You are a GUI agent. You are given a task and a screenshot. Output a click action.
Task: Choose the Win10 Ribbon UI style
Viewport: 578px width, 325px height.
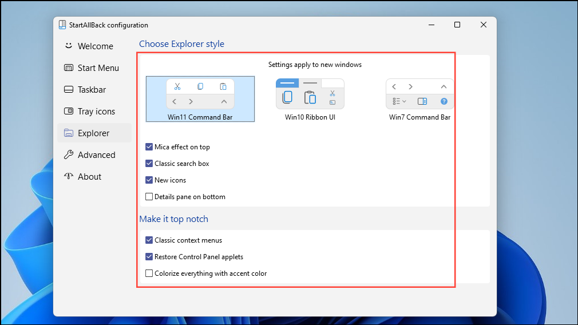click(x=310, y=99)
